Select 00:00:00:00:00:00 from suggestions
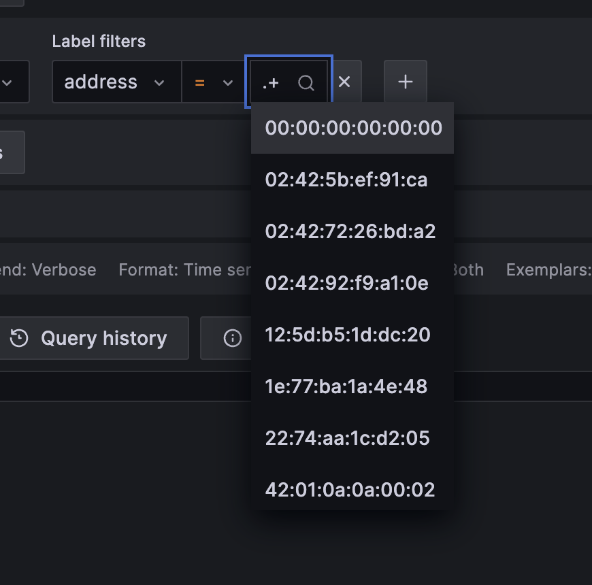Image resolution: width=592 pixels, height=585 pixels. tap(352, 127)
